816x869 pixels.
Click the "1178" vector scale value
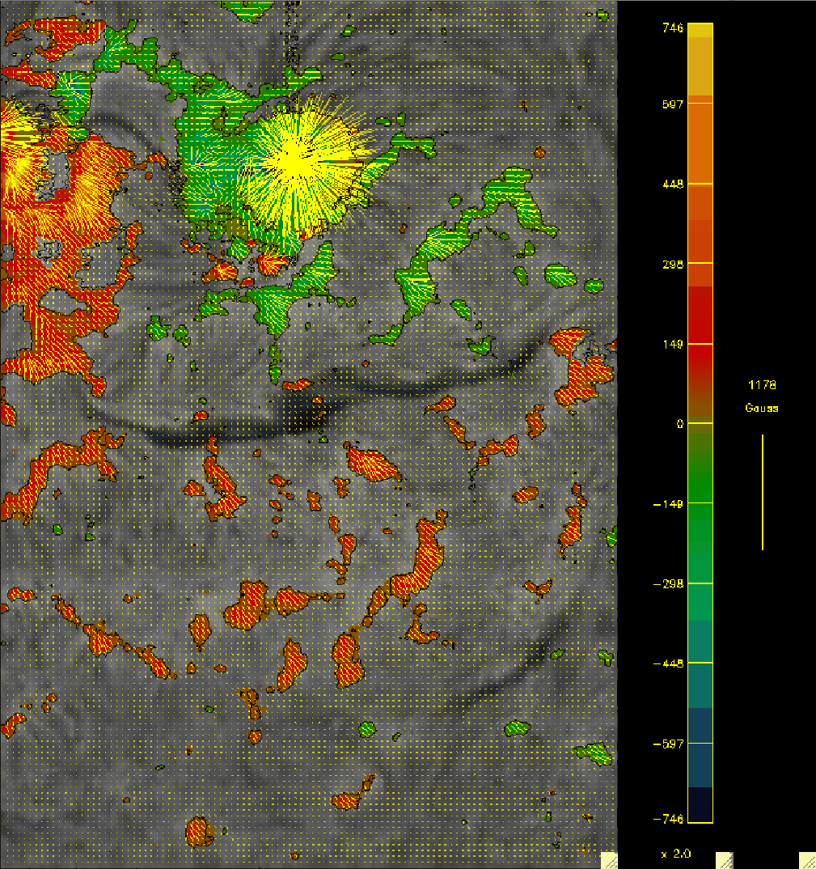762,384
